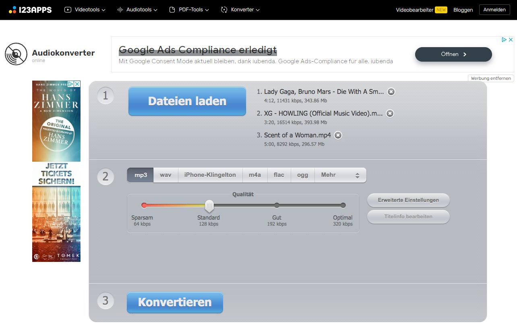Click Werbung entfernen link
The image size is (517, 328).
tap(491, 78)
